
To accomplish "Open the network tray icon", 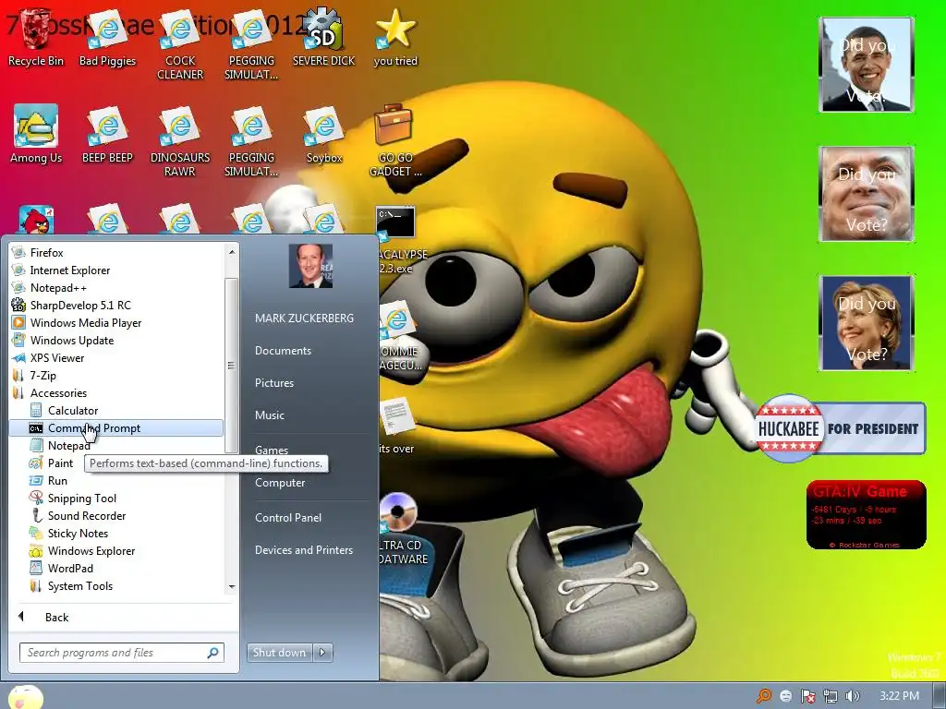I will click(831, 696).
